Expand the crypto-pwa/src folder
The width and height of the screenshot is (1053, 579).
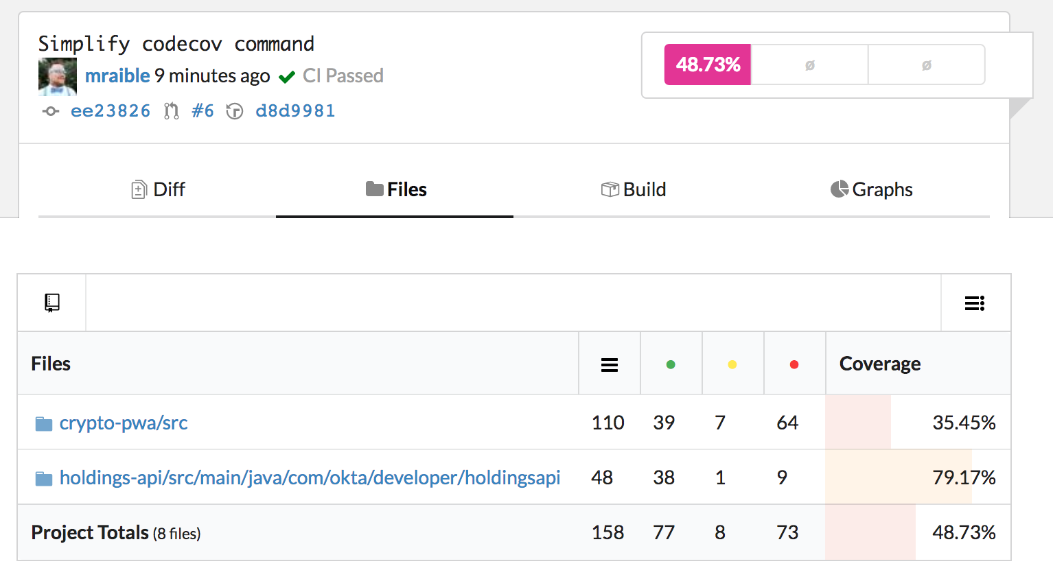click(124, 423)
